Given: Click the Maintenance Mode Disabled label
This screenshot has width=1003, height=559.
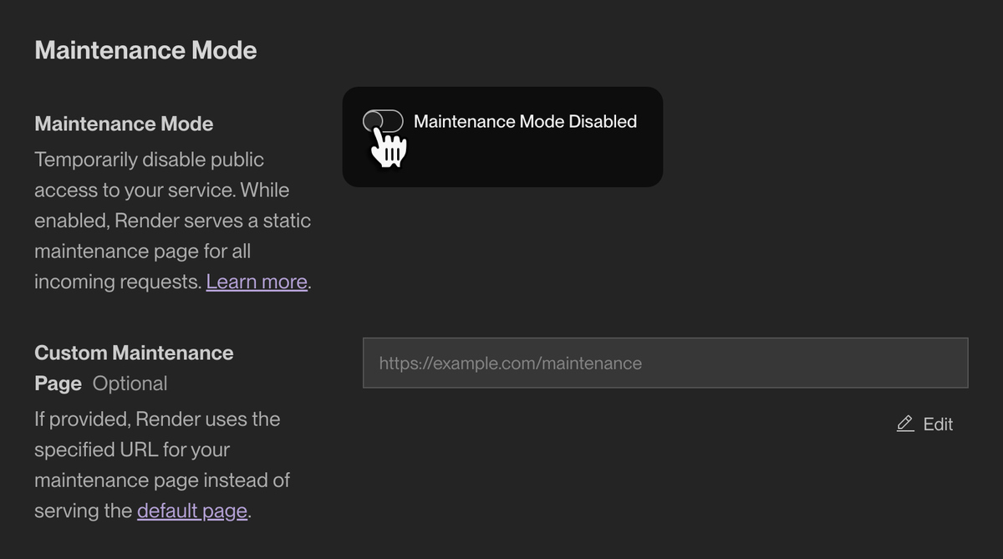Looking at the screenshot, I should [525, 120].
